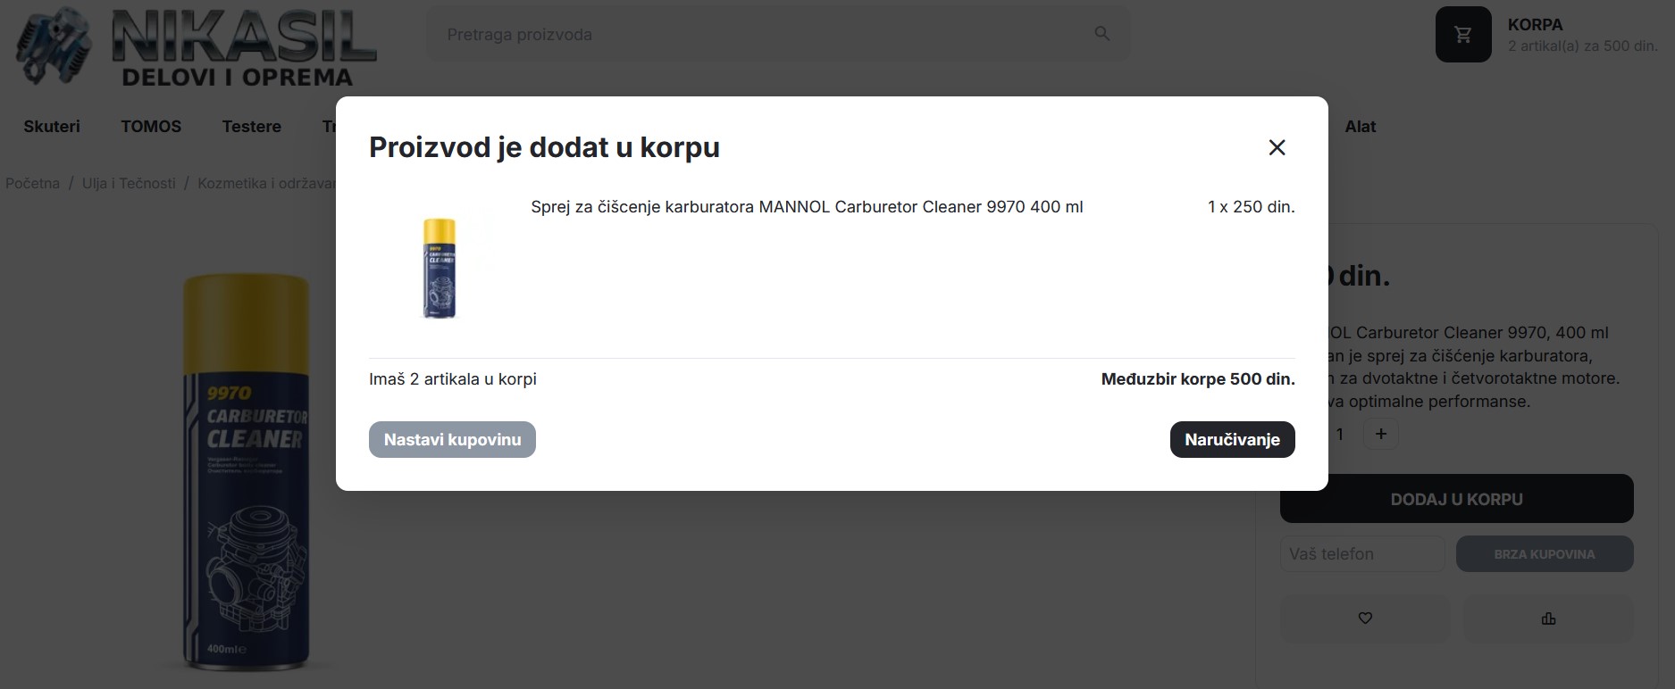Focus the Vaš telefon input field
The width and height of the screenshot is (1675, 689).
(1362, 554)
